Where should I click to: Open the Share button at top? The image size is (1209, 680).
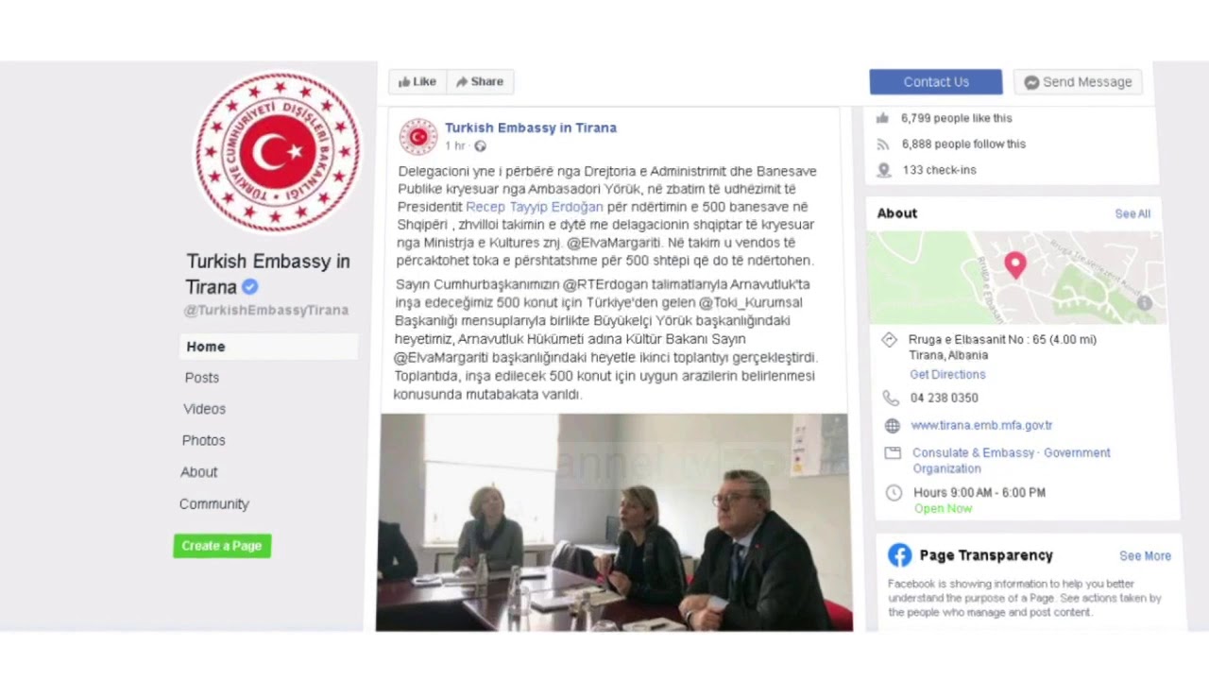(x=480, y=82)
